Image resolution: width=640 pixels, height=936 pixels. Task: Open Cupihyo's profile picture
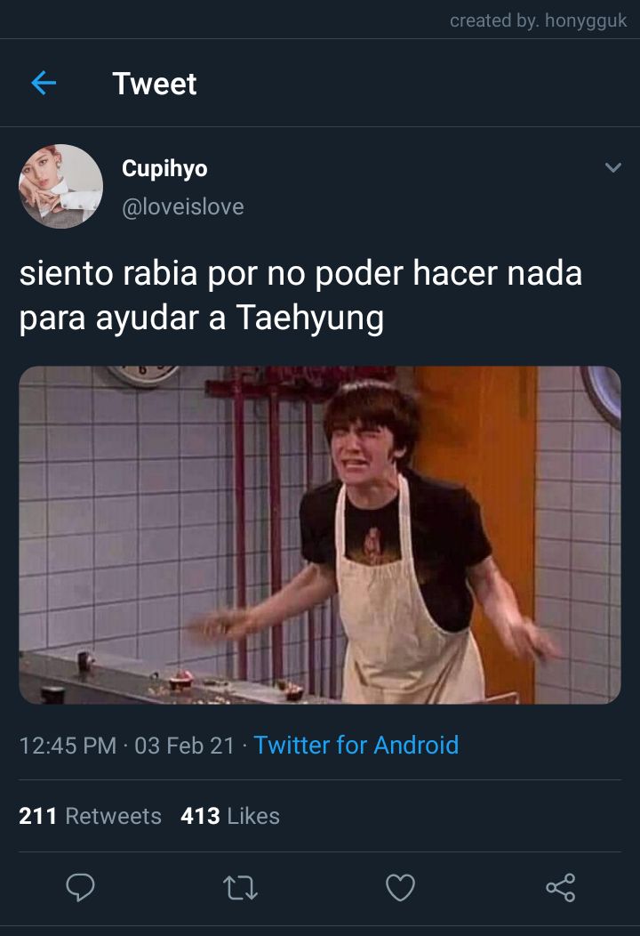coord(60,186)
